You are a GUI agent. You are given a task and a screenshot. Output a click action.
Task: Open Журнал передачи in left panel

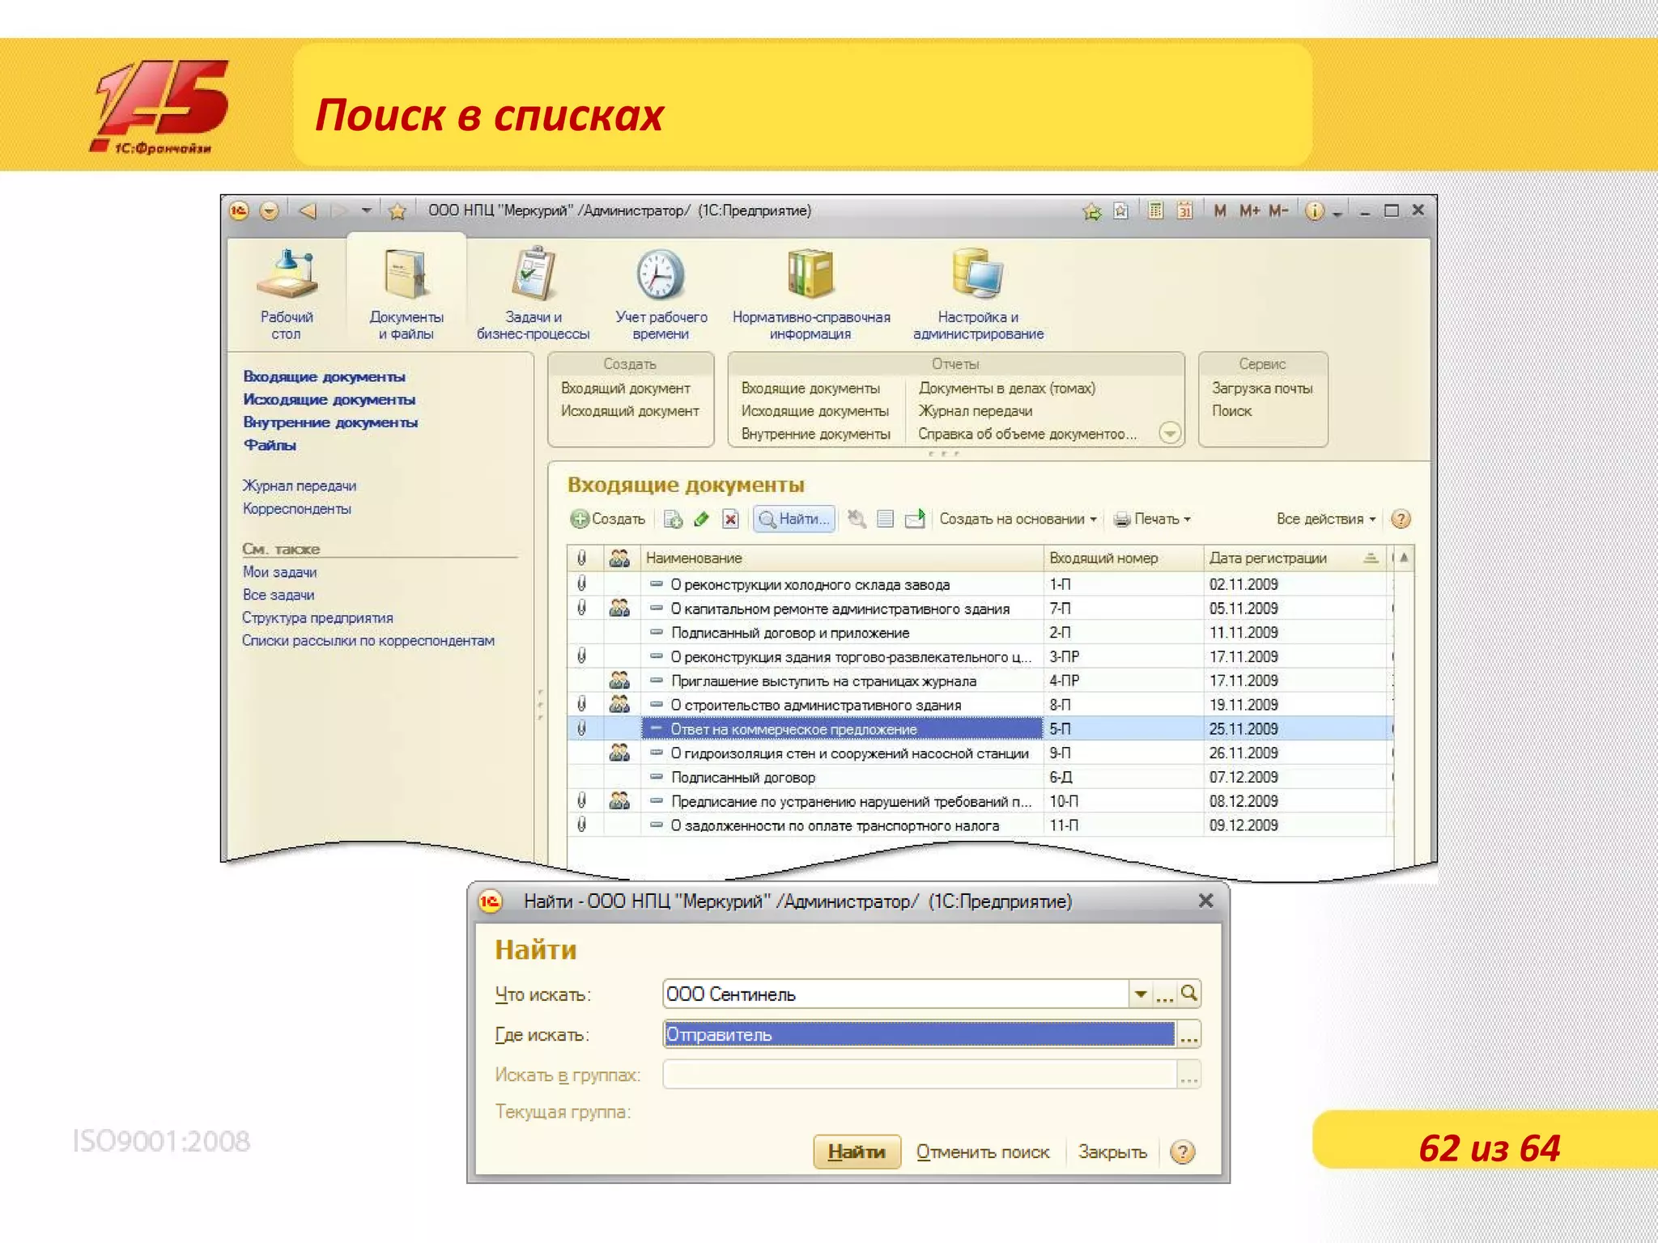point(299,486)
